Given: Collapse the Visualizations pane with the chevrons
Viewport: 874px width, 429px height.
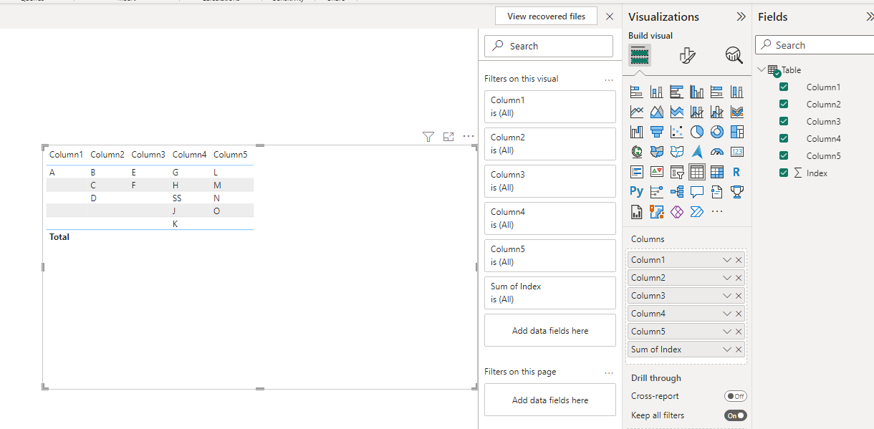Looking at the screenshot, I should pyautogui.click(x=741, y=16).
